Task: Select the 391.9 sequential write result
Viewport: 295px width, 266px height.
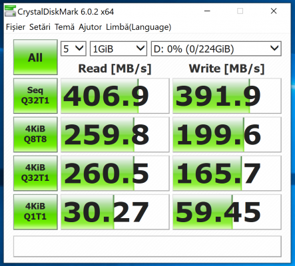Action: (227, 96)
